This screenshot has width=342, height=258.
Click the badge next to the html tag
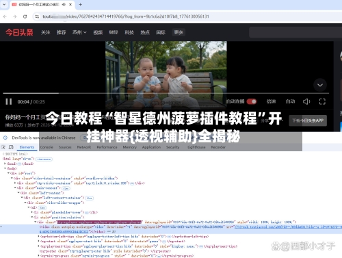click(44, 159)
